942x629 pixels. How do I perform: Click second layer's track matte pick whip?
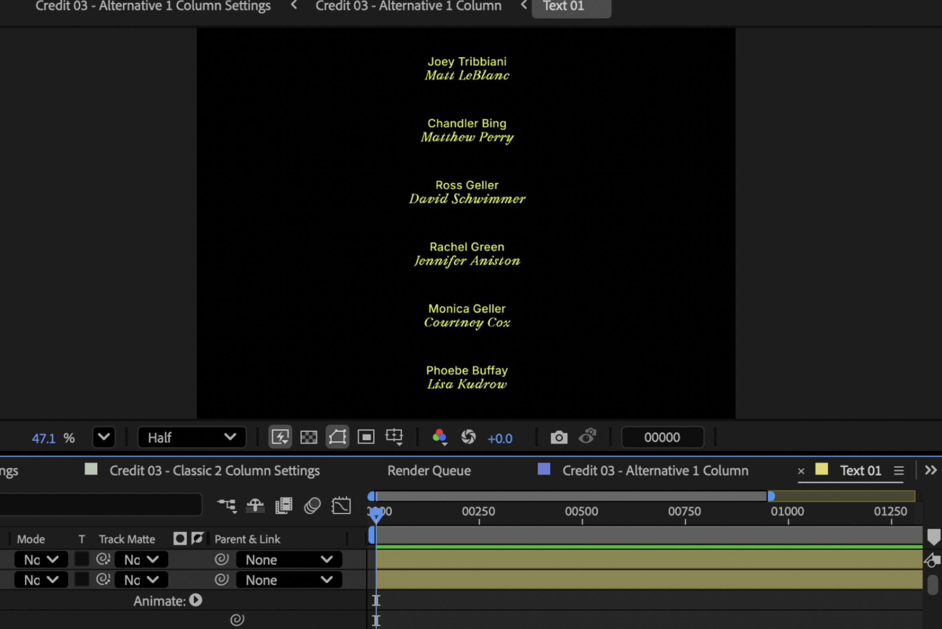103,579
